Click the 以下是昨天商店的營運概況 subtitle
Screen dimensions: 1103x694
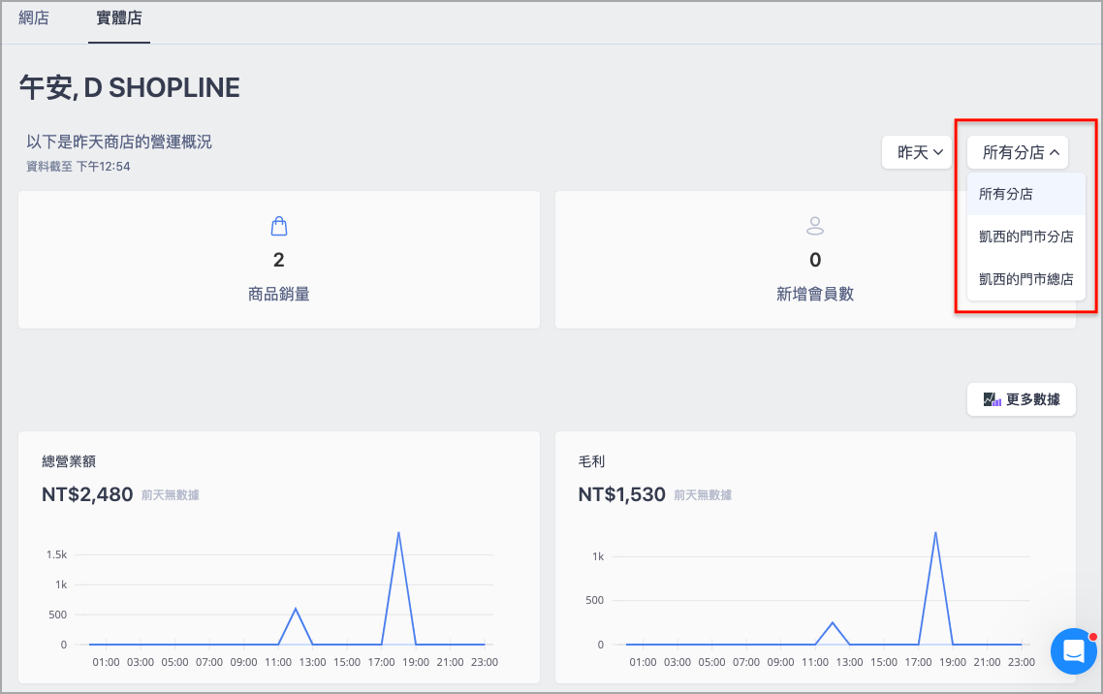tap(119, 142)
